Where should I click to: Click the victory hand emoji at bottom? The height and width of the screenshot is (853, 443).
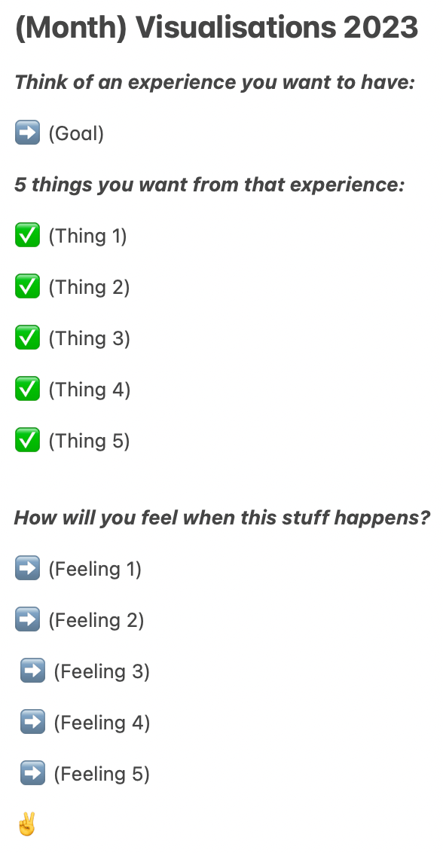point(26,824)
